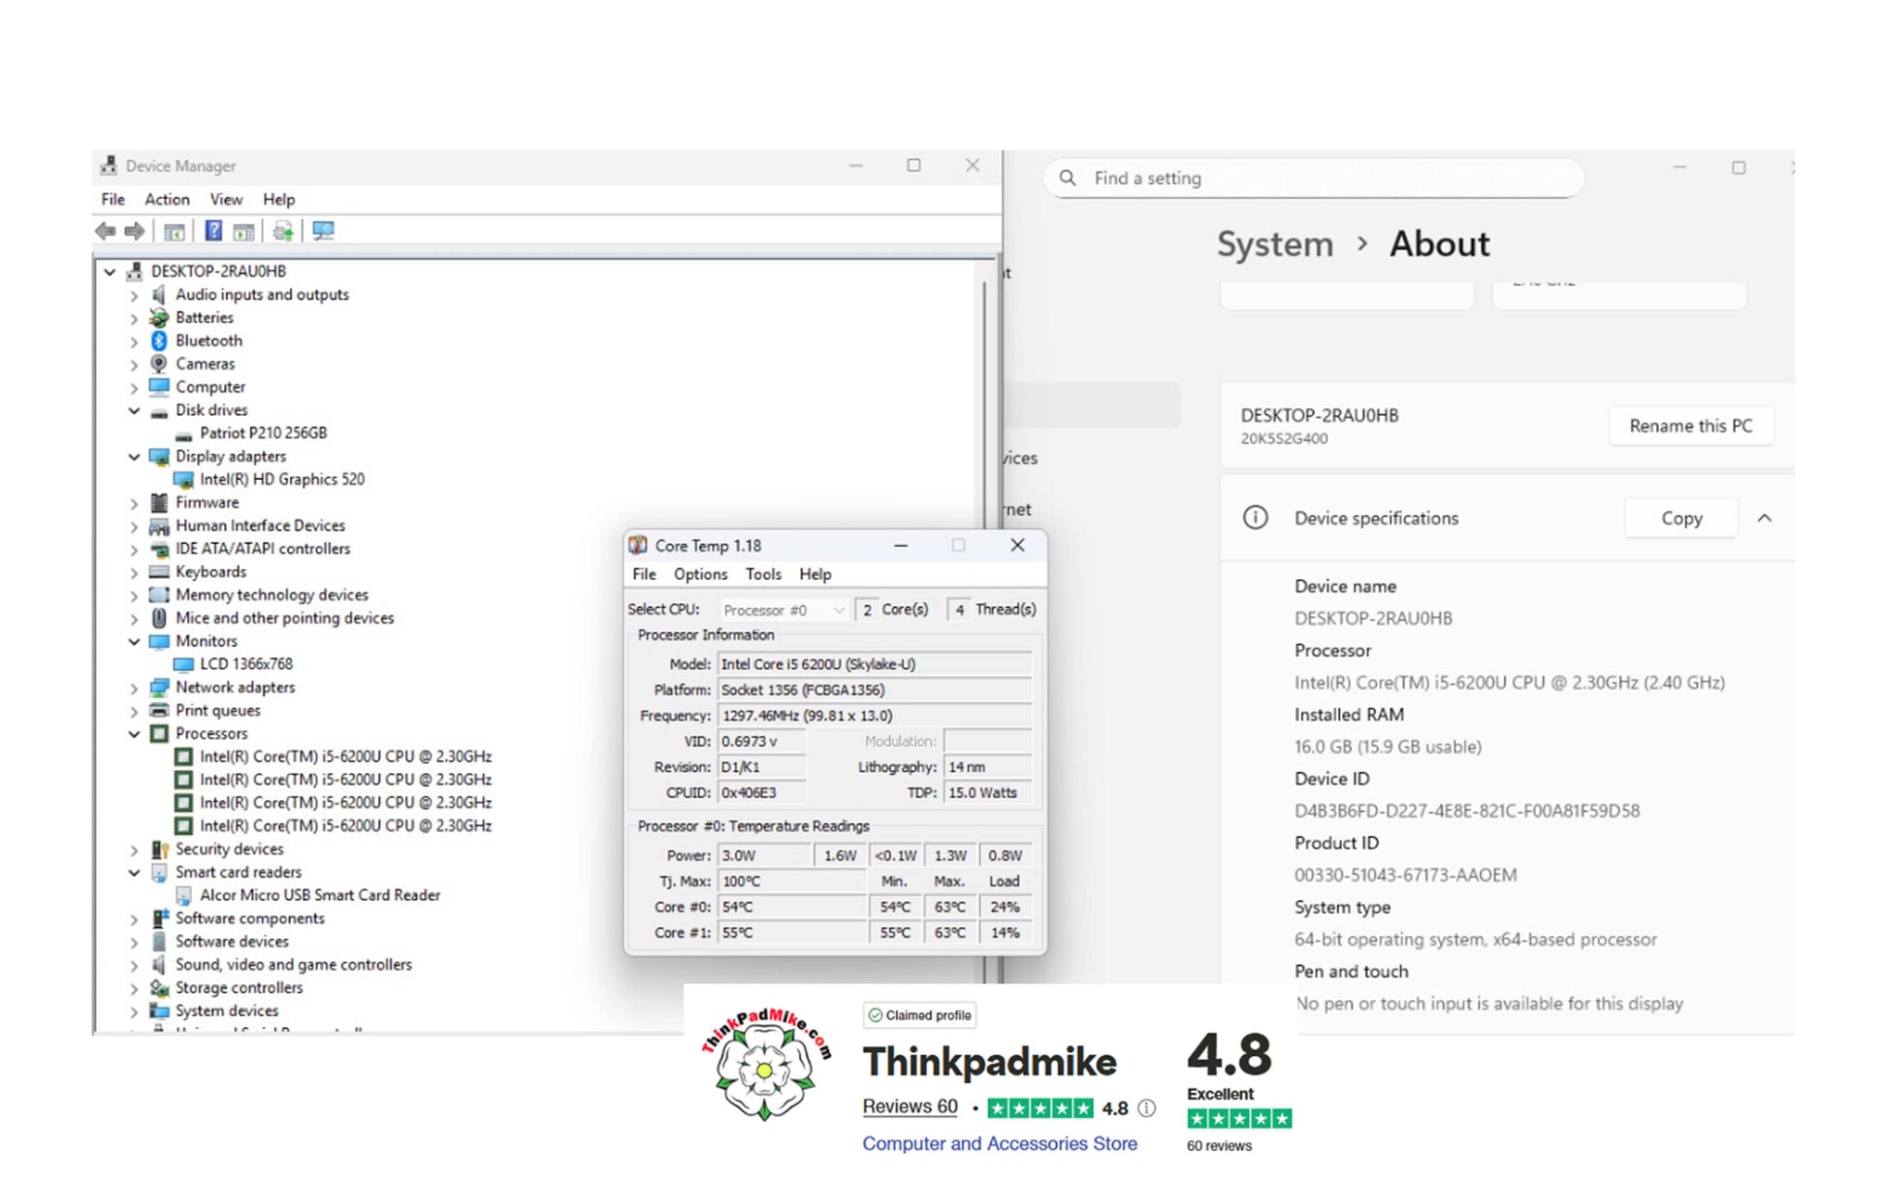The height and width of the screenshot is (1186, 1887).
Task: Collapse the Device specifications section chevron
Action: click(1765, 519)
